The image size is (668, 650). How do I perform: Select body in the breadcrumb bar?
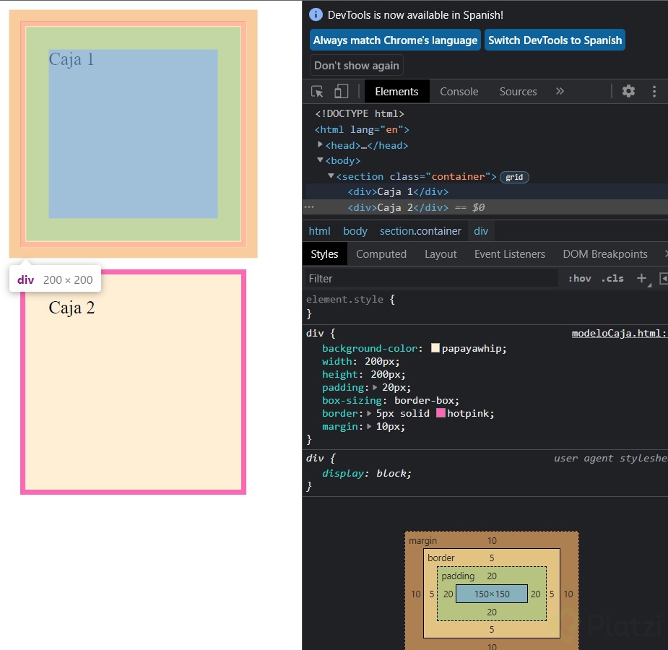pos(355,230)
